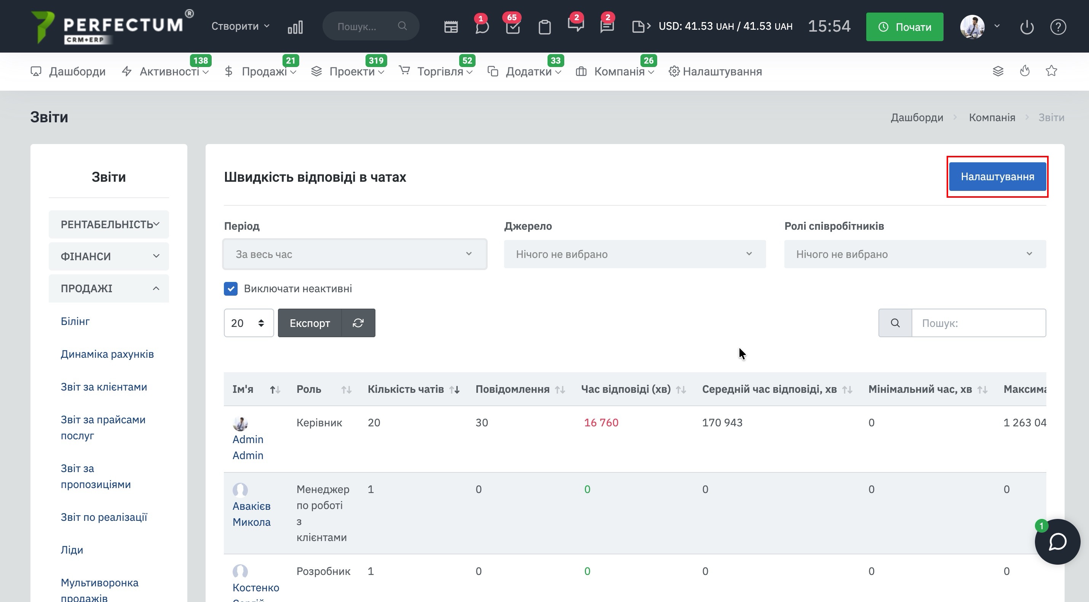Click the flame hot icon
The width and height of the screenshot is (1089, 602).
pyautogui.click(x=1025, y=71)
